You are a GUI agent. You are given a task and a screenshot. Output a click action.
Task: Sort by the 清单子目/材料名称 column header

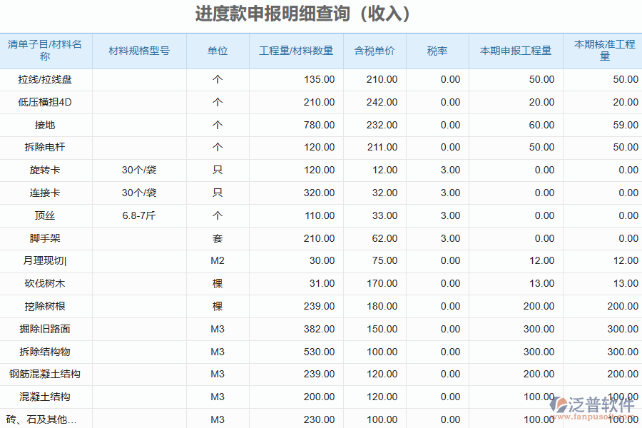(x=46, y=51)
